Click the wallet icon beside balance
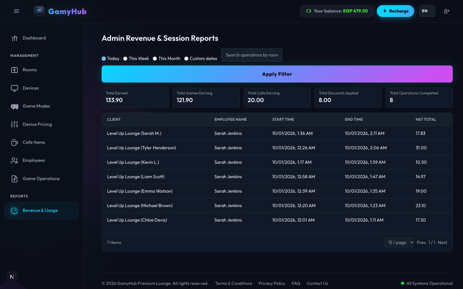 click(309, 11)
